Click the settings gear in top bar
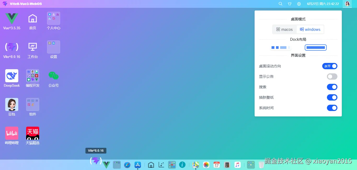The image size is (357, 170). coord(299,4)
